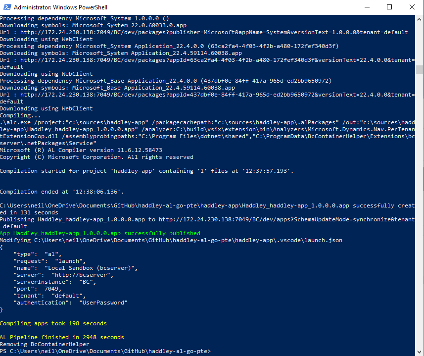Click the green 'successfully published' line
This screenshot has width=424, height=356.
click(100, 233)
